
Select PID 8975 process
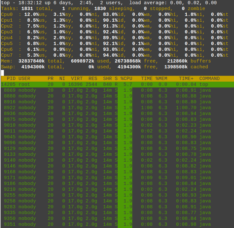[x=117, y=119]
